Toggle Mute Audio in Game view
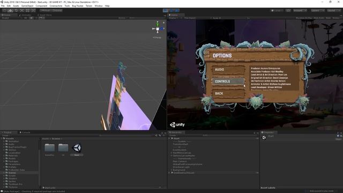The width and height of the screenshot is (343, 193). (x=319, y=18)
